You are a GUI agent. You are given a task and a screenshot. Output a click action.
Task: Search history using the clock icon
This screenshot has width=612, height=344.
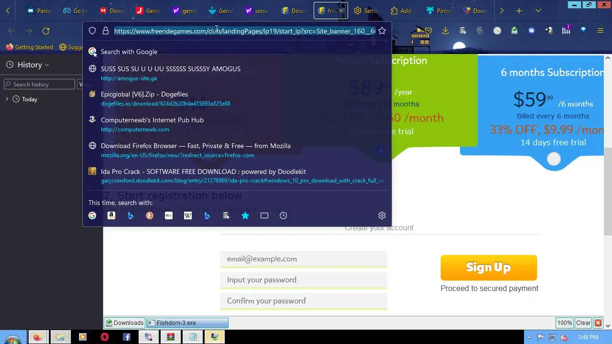[x=284, y=215]
